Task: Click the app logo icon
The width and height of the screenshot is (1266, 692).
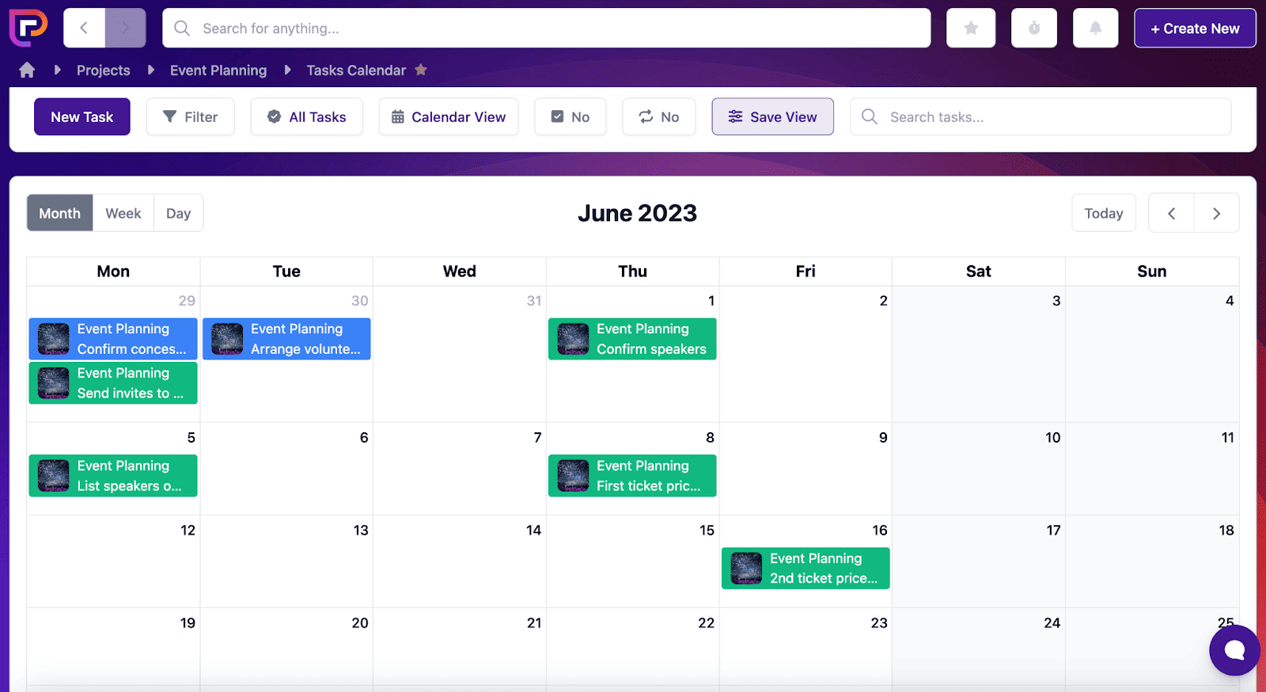Action: 28,28
